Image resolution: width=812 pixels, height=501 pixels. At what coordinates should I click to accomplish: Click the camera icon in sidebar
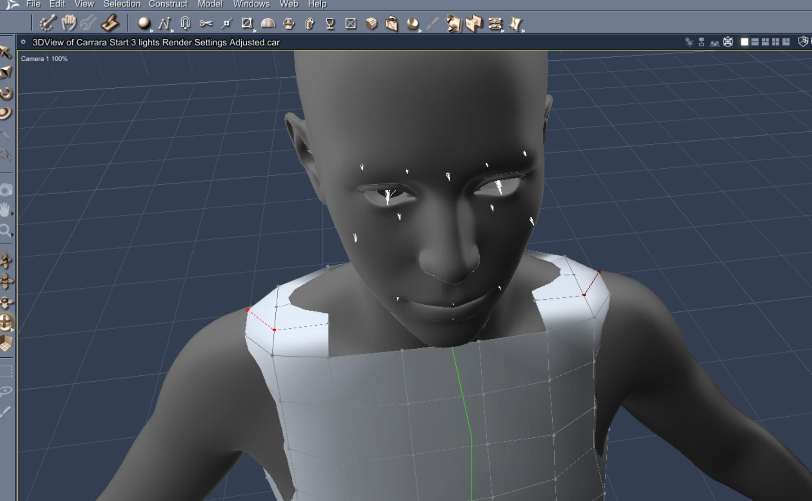tap(6, 190)
